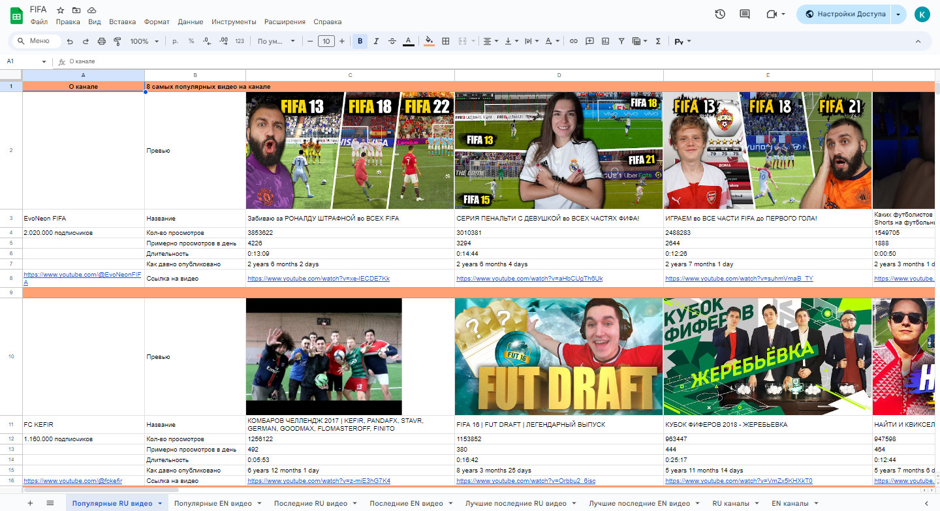This screenshot has width=940, height=511.
Task: Open the text color picker
Action: pyautogui.click(x=409, y=41)
